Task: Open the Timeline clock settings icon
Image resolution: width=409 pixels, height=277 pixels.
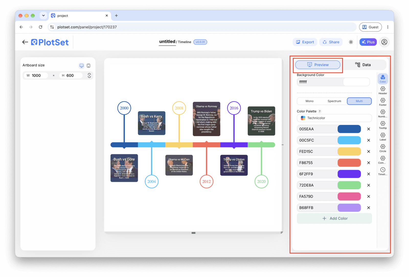Action: tap(383, 171)
